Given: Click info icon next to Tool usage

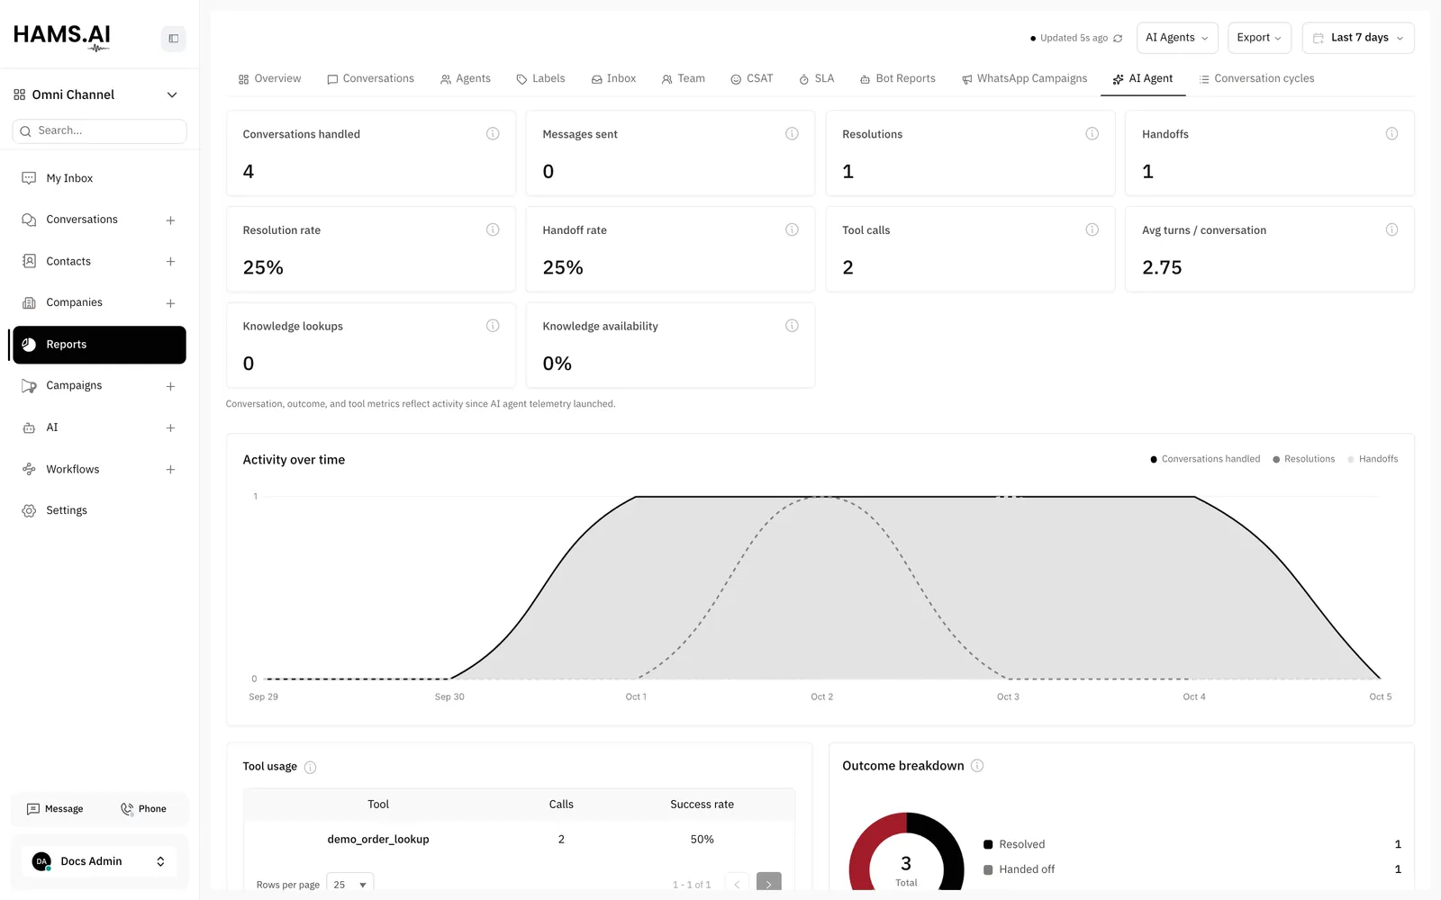Looking at the screenshot, I should (x=310, y=768).
